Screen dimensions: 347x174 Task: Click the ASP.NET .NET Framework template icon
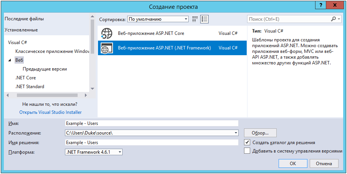pos(107,48)
